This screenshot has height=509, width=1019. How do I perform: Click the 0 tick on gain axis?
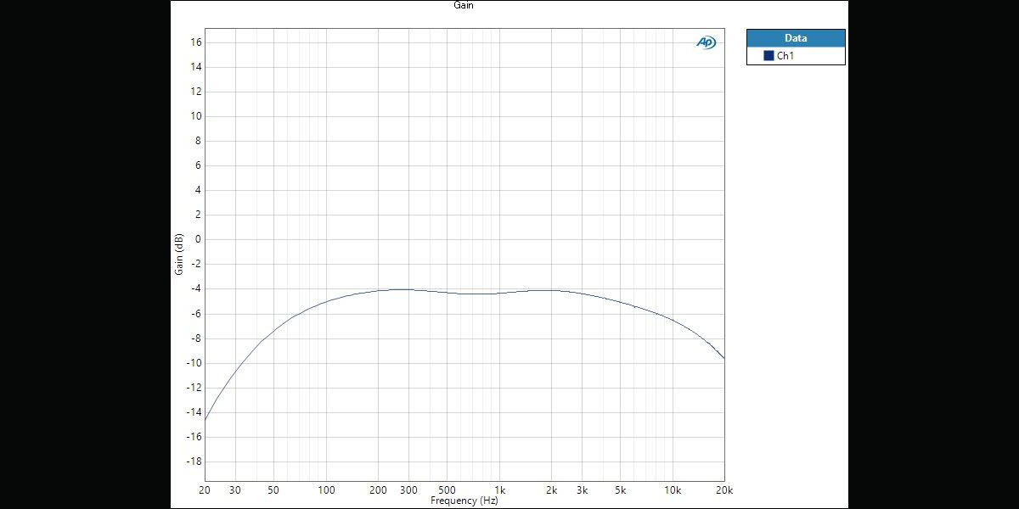(x=197, y=239)
